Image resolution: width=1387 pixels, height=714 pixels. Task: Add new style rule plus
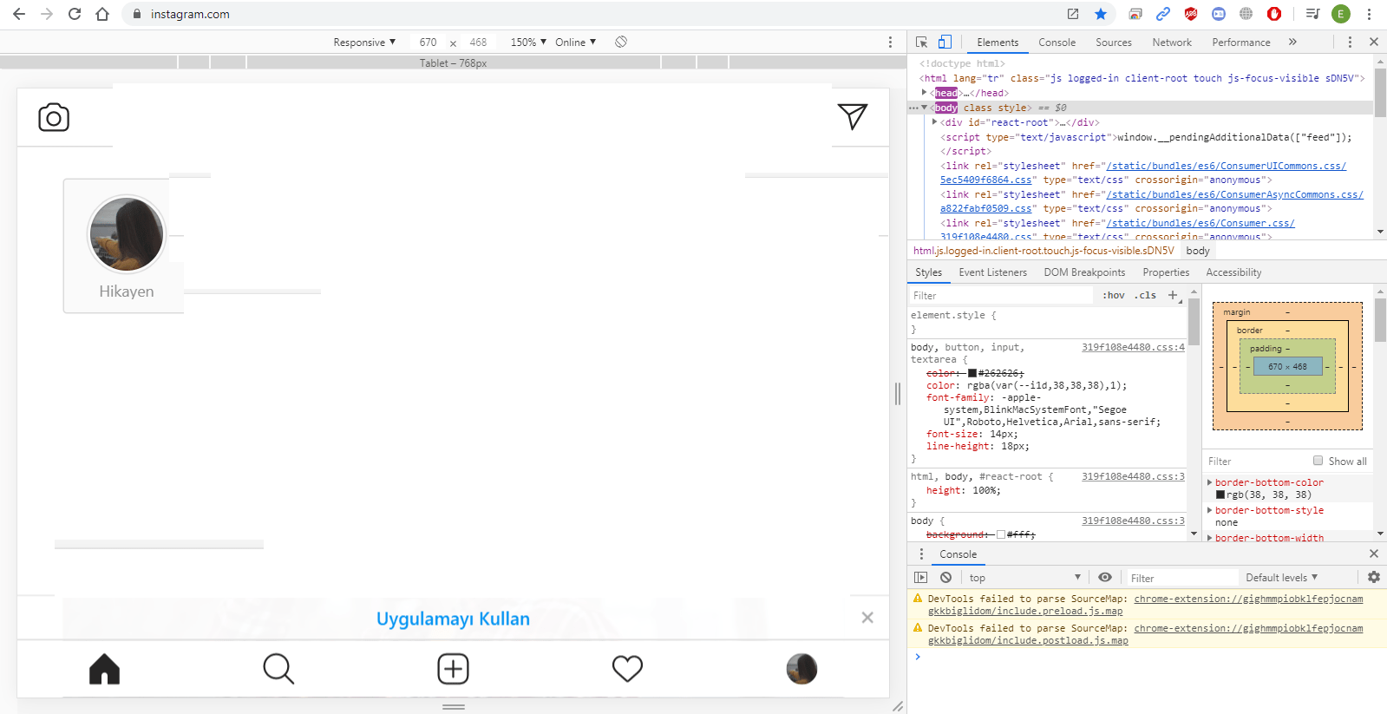click(x=1173, y=295)
